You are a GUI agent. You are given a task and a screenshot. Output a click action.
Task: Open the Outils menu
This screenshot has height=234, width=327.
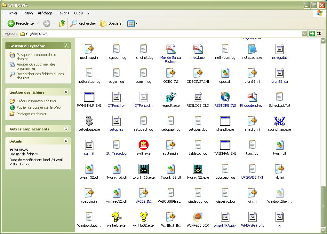78,13
